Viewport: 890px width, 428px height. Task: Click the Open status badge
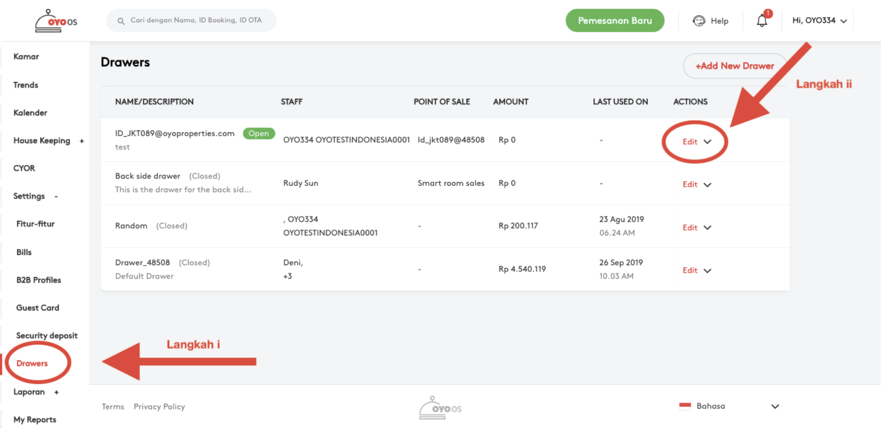[259, 133]
